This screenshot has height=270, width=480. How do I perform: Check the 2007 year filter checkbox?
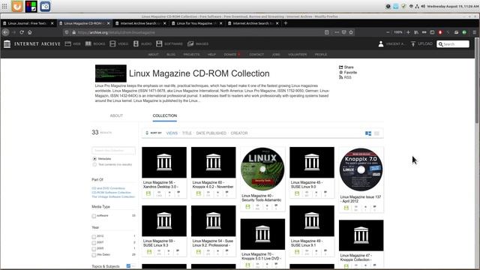[94, 243]
